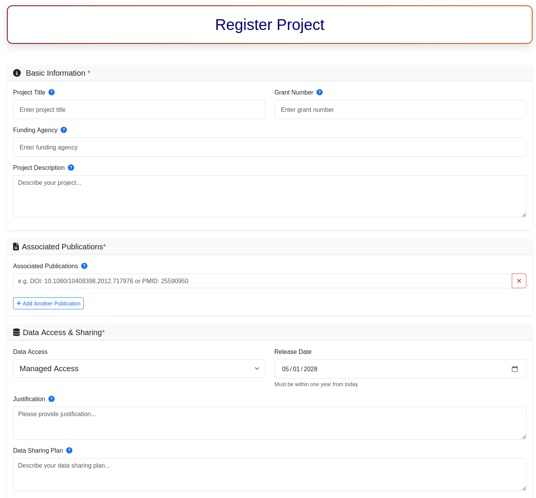Open the Release Date calendar picker
Image resolution: width=536 pixels, height=498 pixels.
[514, 369]
